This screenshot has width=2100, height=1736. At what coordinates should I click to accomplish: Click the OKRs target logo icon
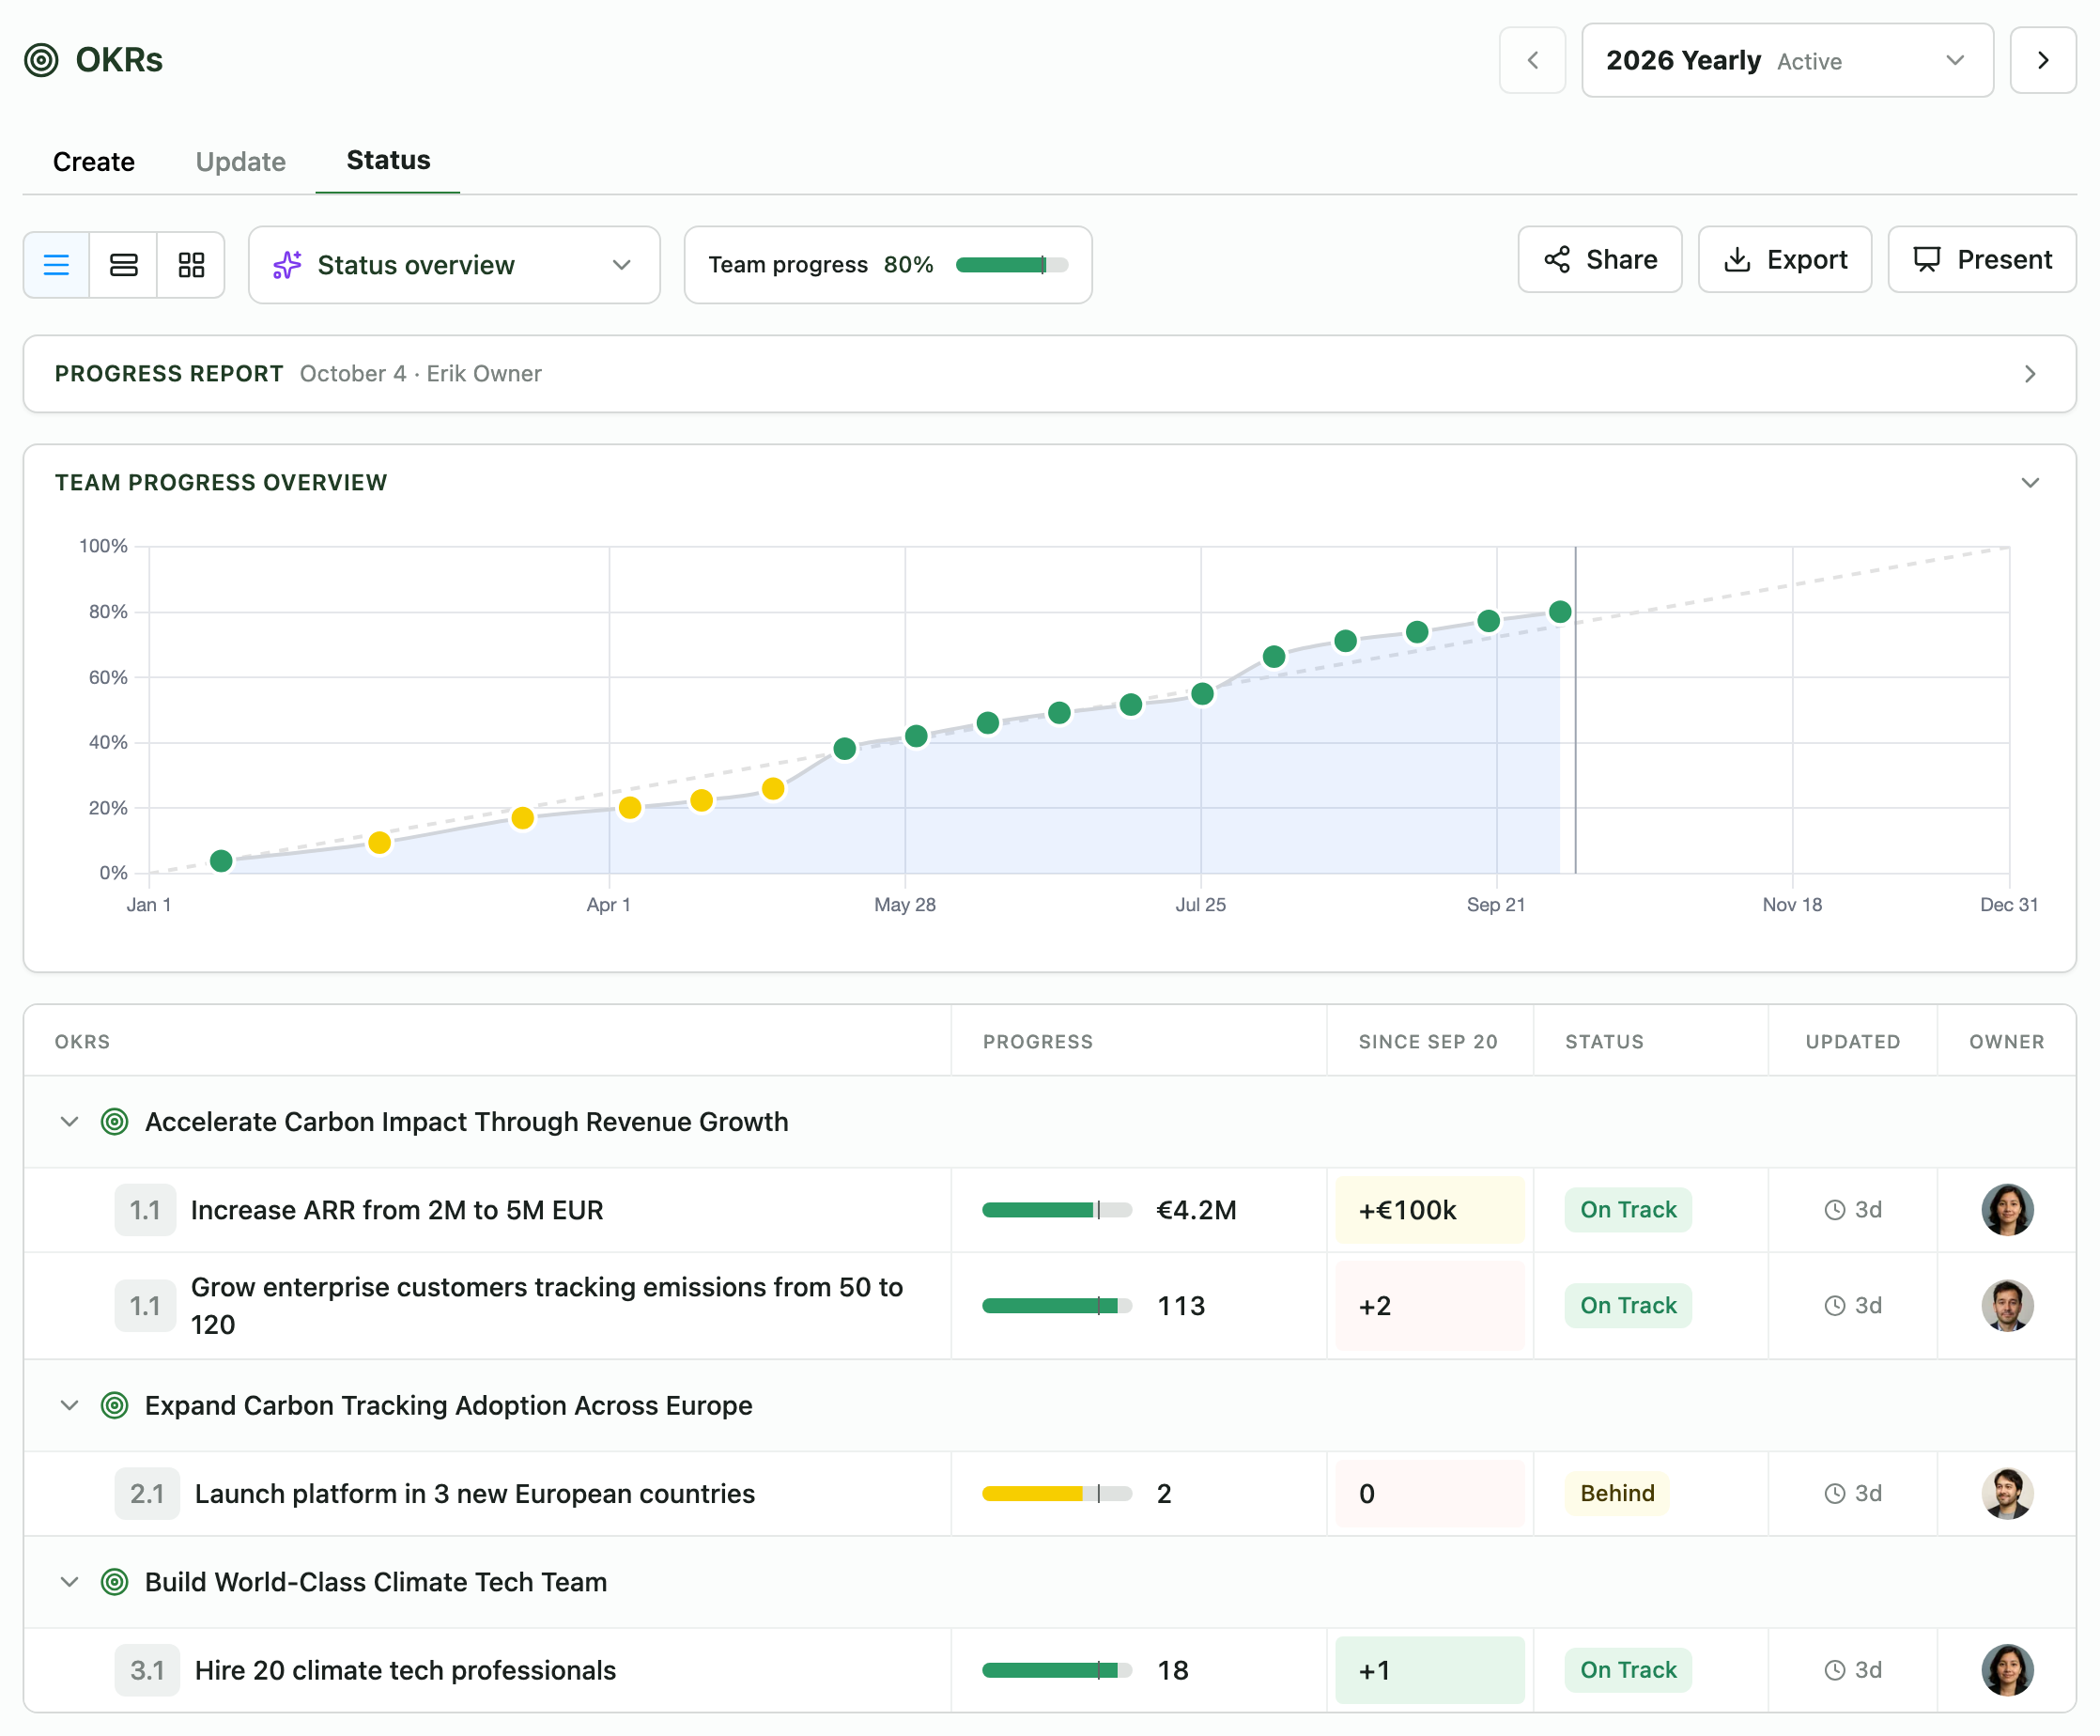point(41,60)
